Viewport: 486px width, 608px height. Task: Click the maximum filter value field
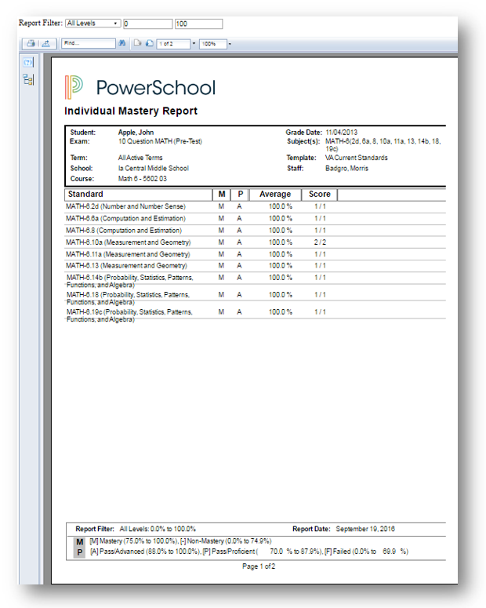tap(198, 24)
